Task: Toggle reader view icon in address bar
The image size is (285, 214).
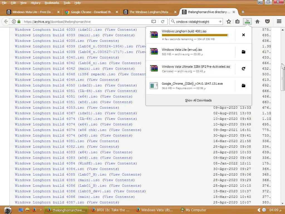Action: 154,21
